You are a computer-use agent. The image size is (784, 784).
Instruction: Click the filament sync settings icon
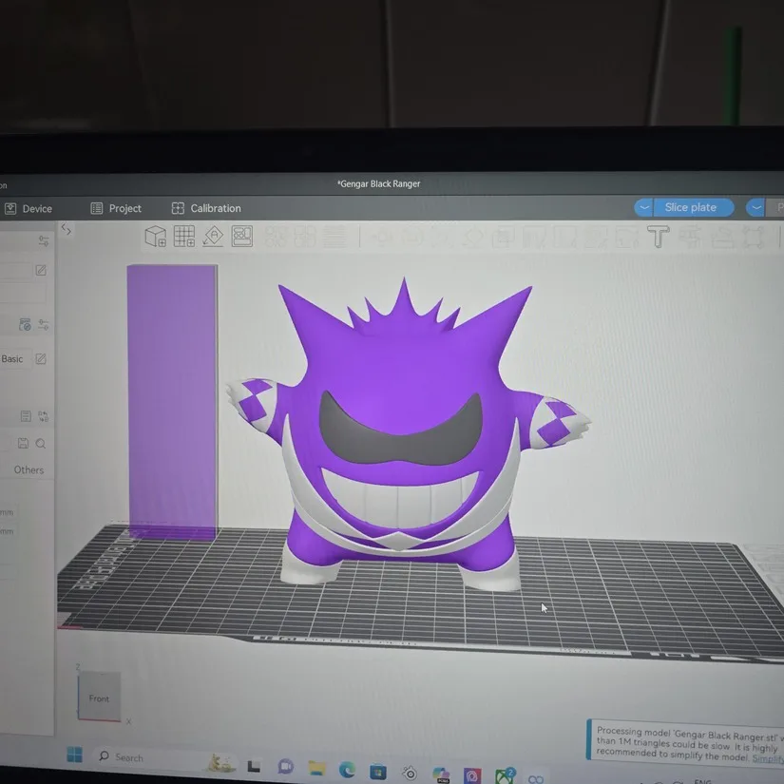tap(26, 324)
